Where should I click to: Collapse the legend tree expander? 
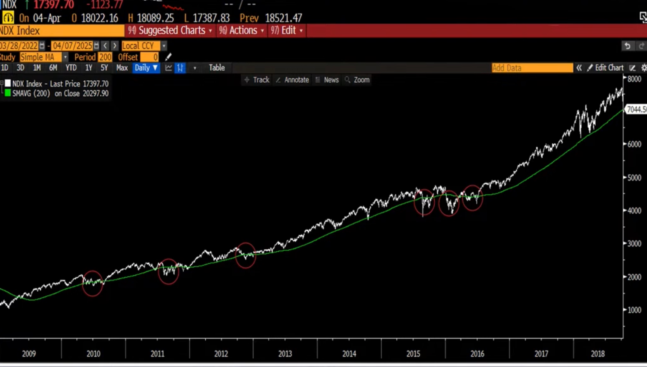click(x=2, y=83)
